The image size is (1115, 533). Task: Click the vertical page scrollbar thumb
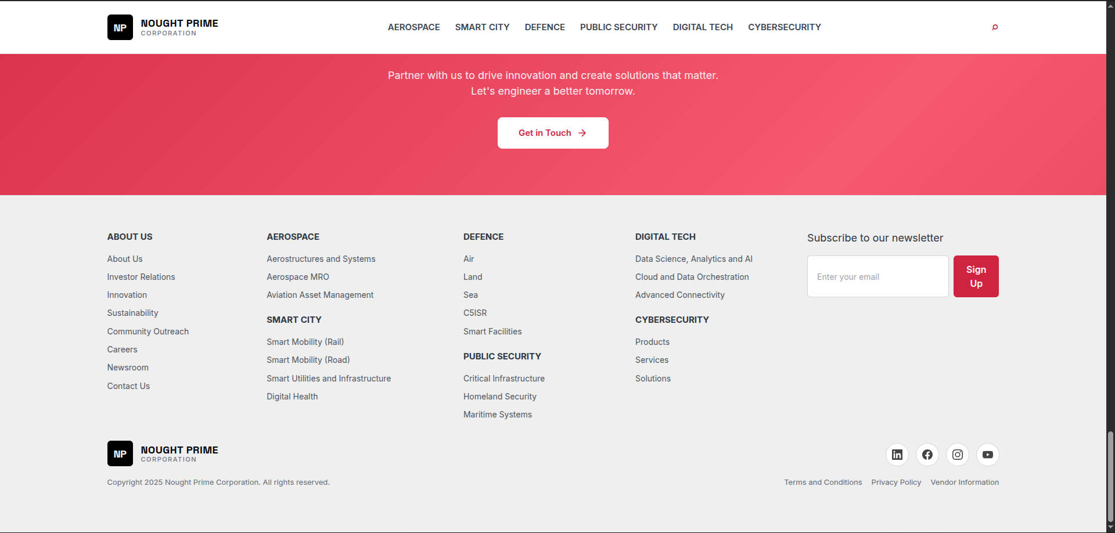pos(1110,476)
